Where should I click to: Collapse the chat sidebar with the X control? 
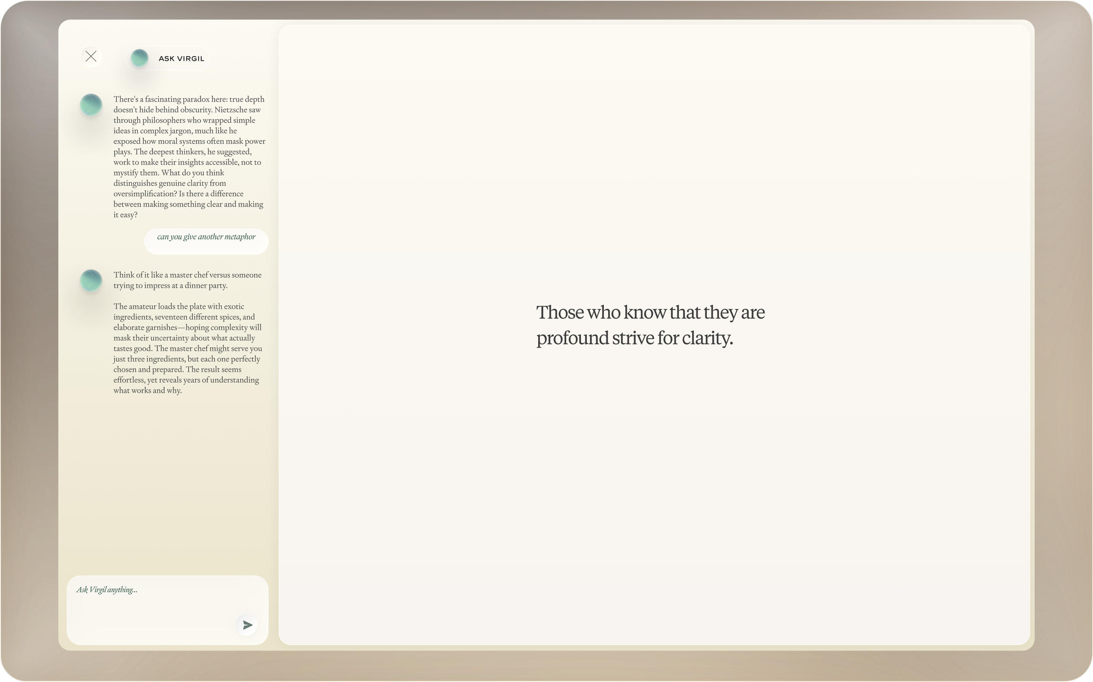point(91,56)
